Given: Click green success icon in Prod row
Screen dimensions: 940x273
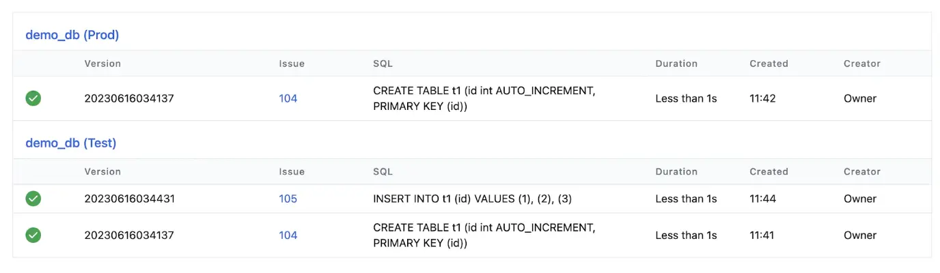Looking at the screenshot, I should [33, 98].
